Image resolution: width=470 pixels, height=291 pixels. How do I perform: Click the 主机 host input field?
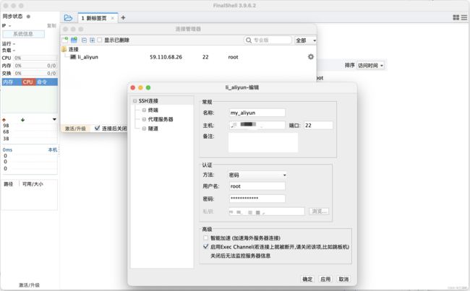click(x=257, y=125)
